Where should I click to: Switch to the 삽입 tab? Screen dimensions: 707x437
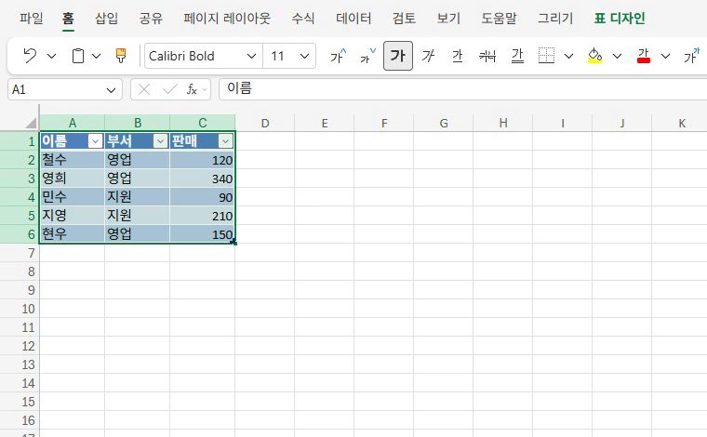point(106,19)
